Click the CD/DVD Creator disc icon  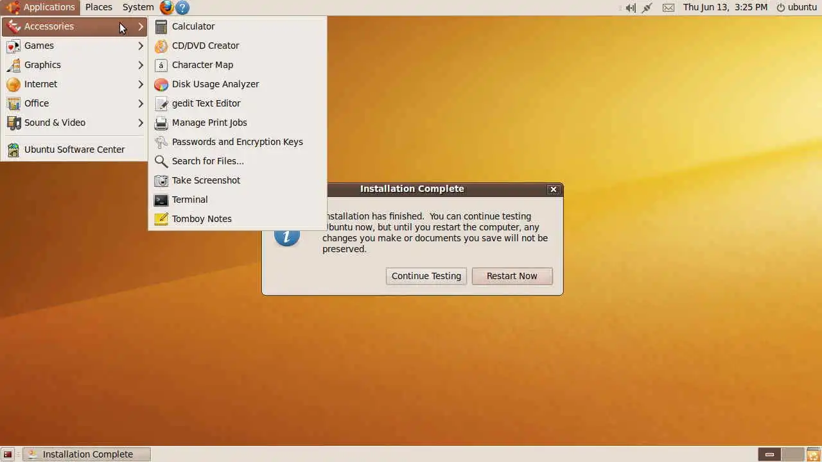point(161,46)
